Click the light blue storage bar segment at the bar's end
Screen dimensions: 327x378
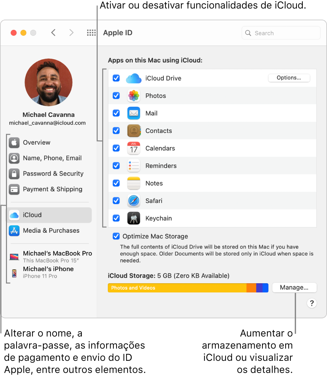coord(265,288)
